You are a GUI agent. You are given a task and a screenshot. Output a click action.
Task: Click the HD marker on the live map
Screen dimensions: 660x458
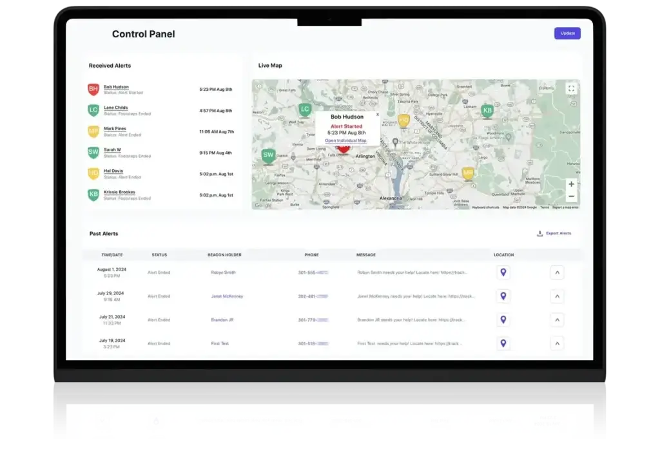click(403, 120)
